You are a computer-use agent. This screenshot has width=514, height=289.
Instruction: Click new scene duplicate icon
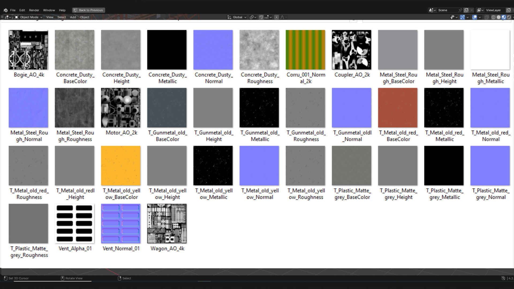point(466,10)
